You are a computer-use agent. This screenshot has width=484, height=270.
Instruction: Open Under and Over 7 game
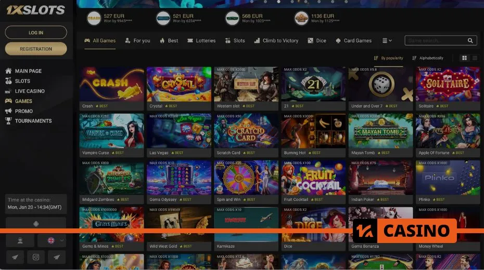click(380, 88)
